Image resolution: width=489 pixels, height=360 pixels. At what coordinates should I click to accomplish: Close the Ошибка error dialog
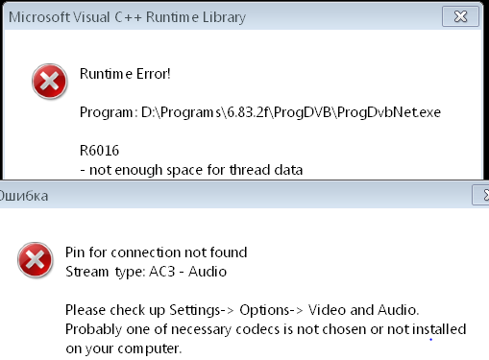click(x=481, y=195)
